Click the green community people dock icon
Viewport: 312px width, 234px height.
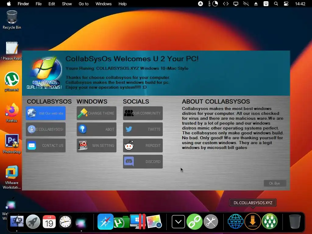pyautogui.click(x=270, y=221)
